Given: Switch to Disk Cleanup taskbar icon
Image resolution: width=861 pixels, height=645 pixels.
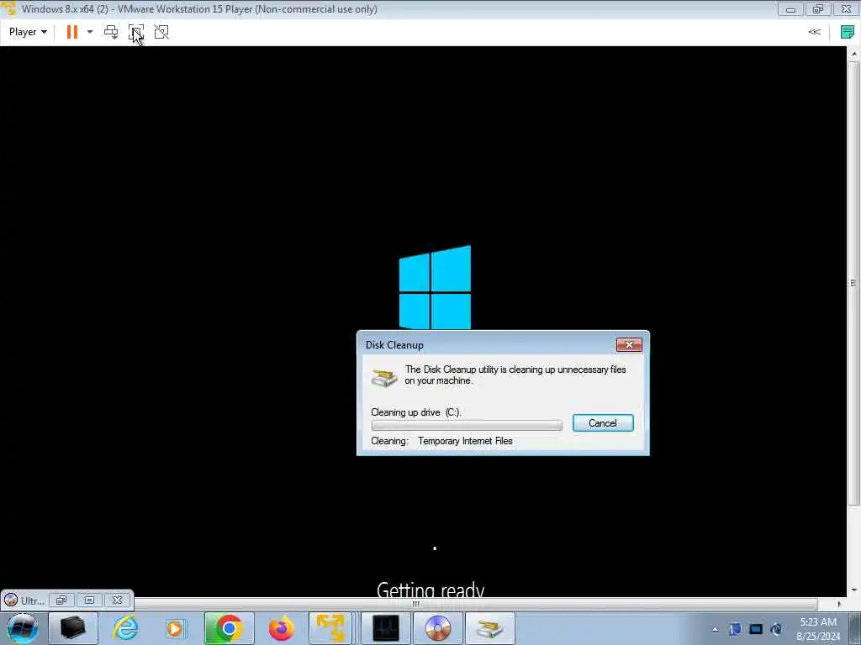Looking at the screenshot, I should [490, 628].
